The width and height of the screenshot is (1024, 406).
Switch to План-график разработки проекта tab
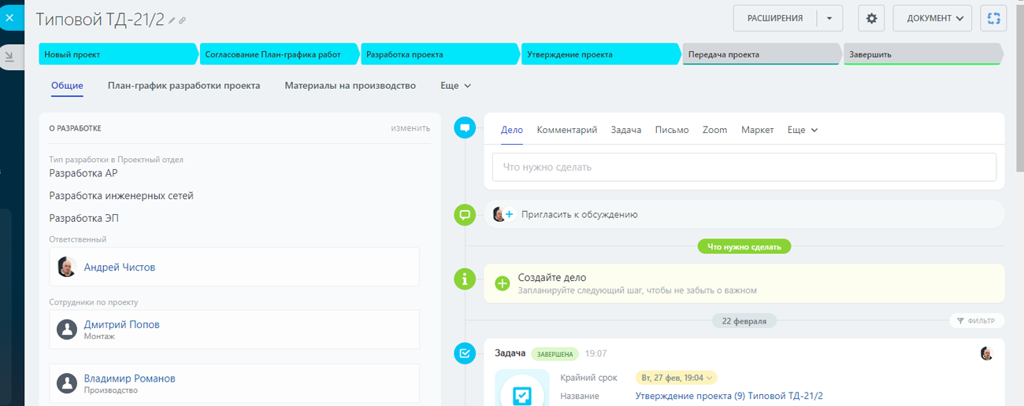184,86
